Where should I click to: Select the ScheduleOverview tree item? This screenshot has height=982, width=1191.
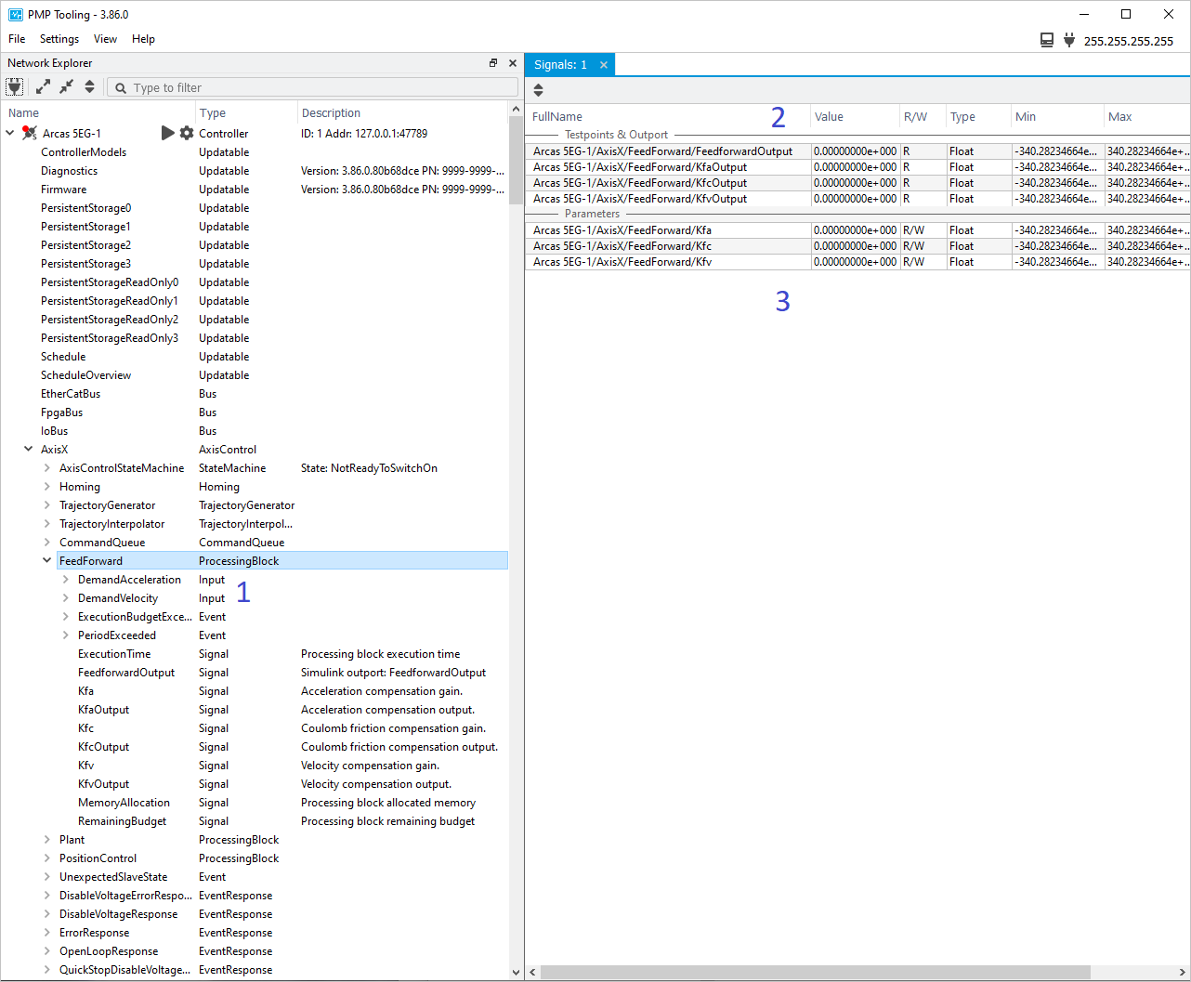click(85, 374)
